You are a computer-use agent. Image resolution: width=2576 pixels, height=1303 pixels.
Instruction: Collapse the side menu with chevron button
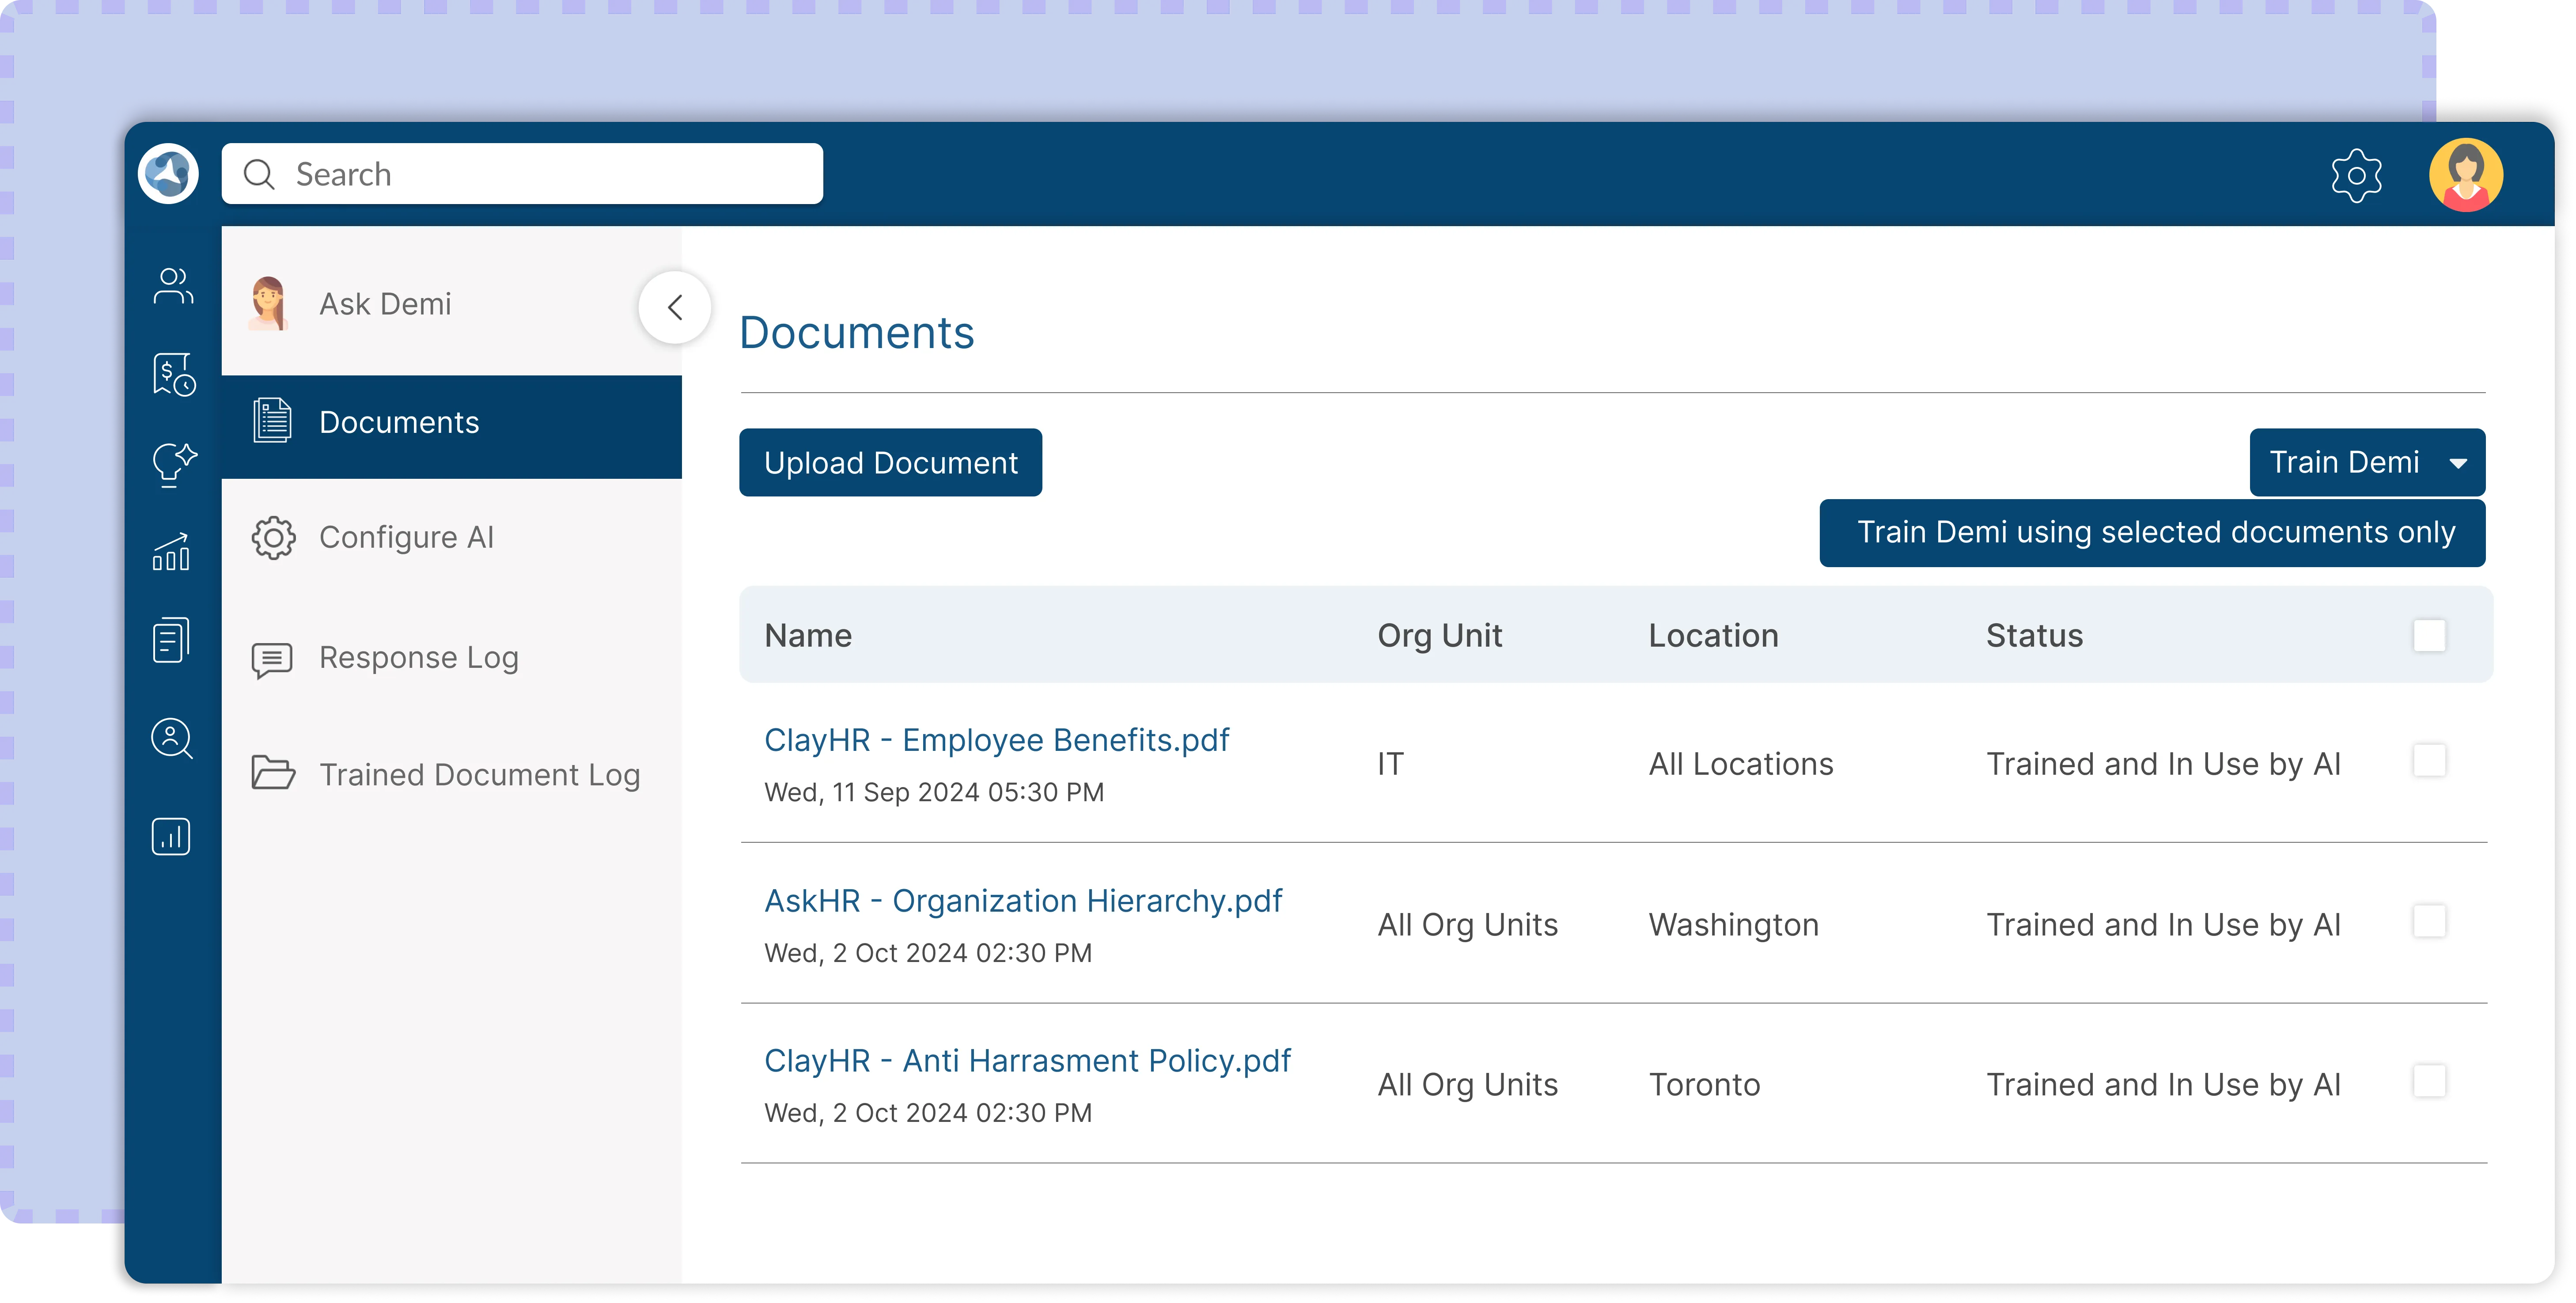click(675, 307)
